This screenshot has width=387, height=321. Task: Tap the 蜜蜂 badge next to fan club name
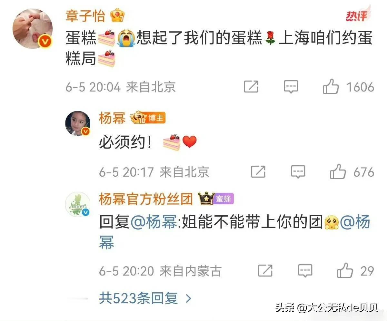click(224, 199)
